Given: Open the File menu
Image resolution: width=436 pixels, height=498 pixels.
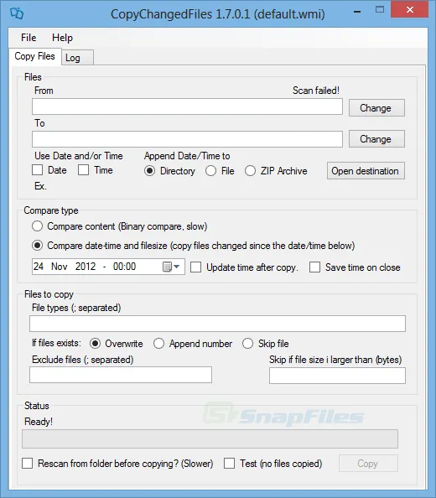Looking at the screenshot, I should tap(29, 38).
